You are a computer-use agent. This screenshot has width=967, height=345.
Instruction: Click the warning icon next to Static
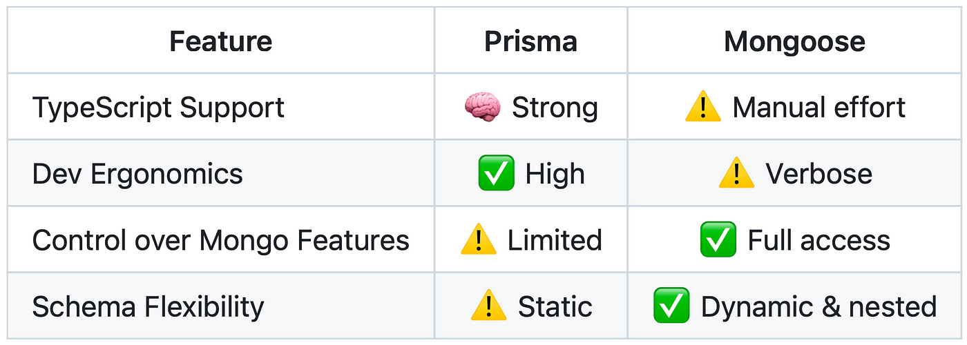pos(489,306)
